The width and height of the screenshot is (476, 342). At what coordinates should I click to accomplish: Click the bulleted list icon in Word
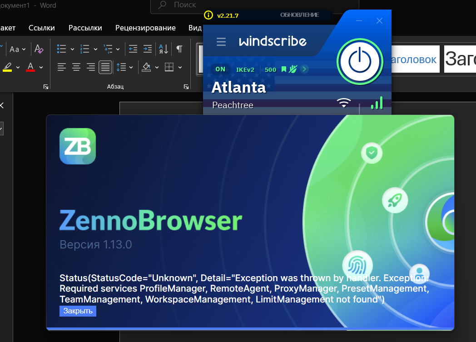(61, 49)
